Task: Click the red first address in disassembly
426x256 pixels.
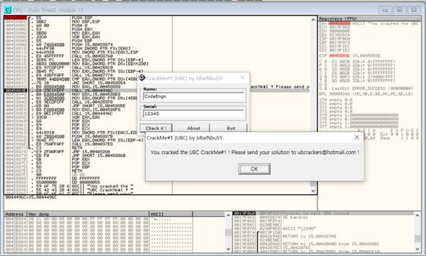Action: point(16,18)
